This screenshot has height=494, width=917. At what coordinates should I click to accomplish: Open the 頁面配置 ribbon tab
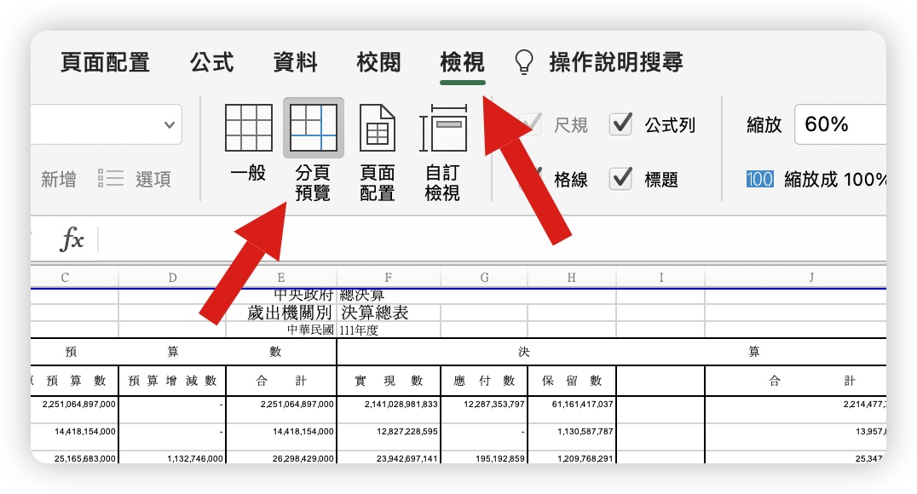[x=106, y=62]
